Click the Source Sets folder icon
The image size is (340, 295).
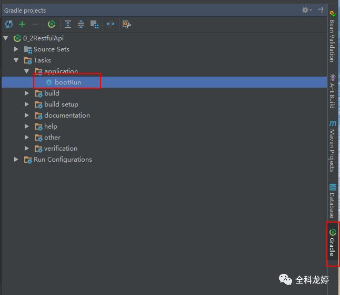point(28,49)
